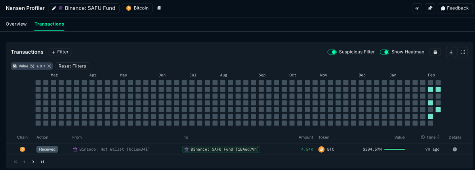Click the Amount column header

pyautogui.click(x=306, y=137)
